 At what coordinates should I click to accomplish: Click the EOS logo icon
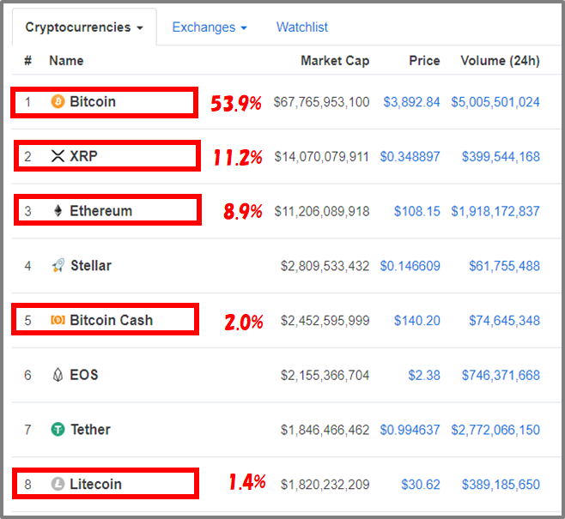click(x=58, y=375)
